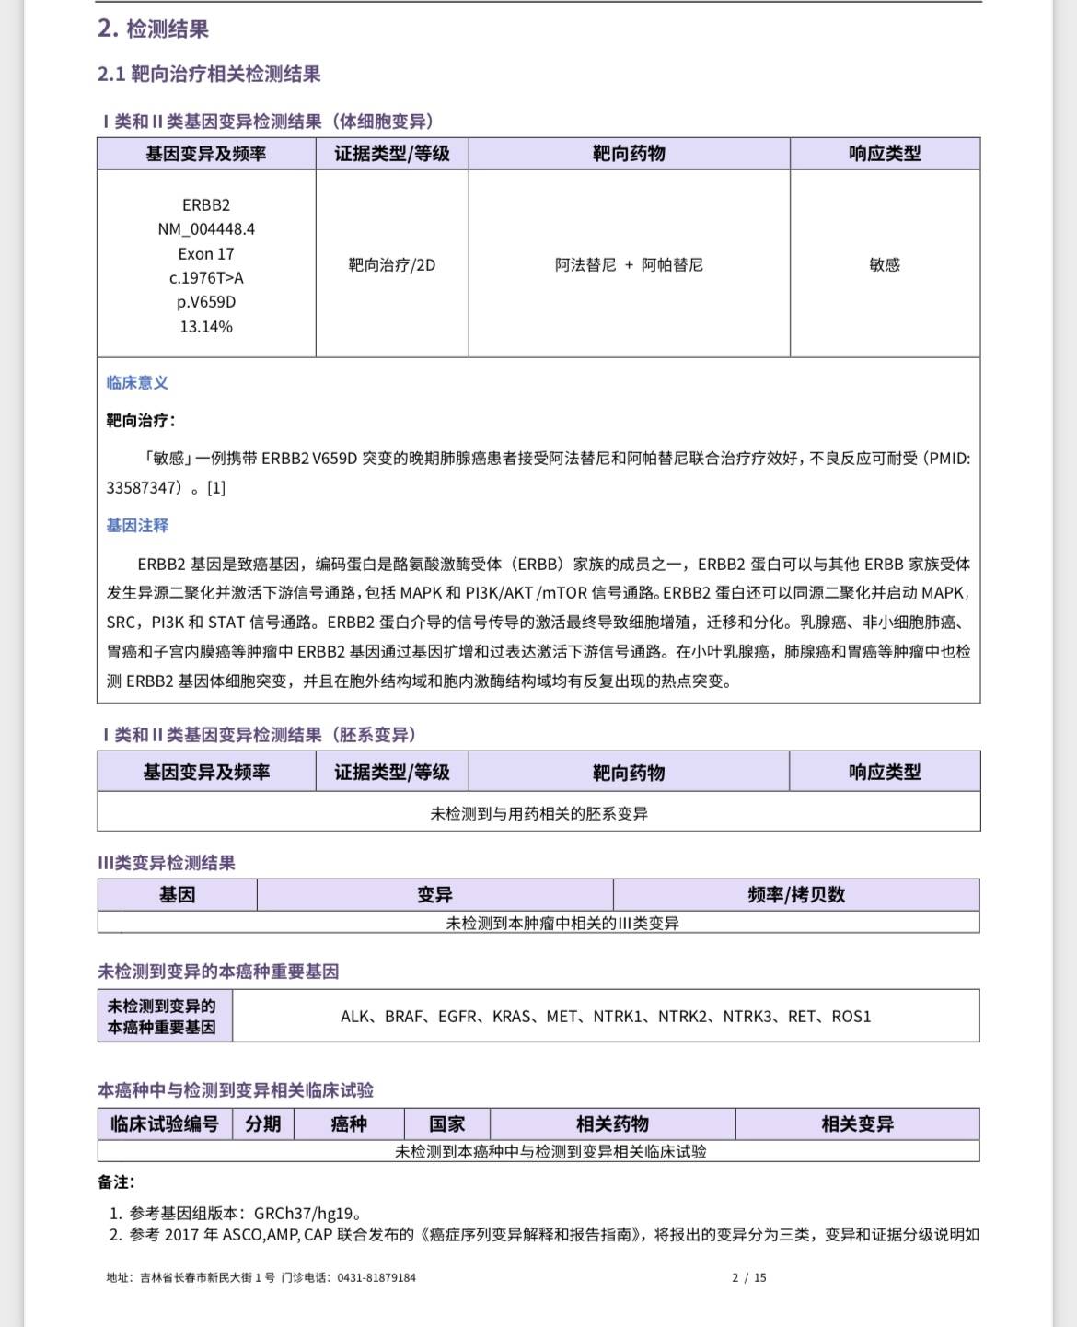Screen dimensions: 1077x1327
Task: Select the '敏感' response type cell
Action: (x=884, y=264)
